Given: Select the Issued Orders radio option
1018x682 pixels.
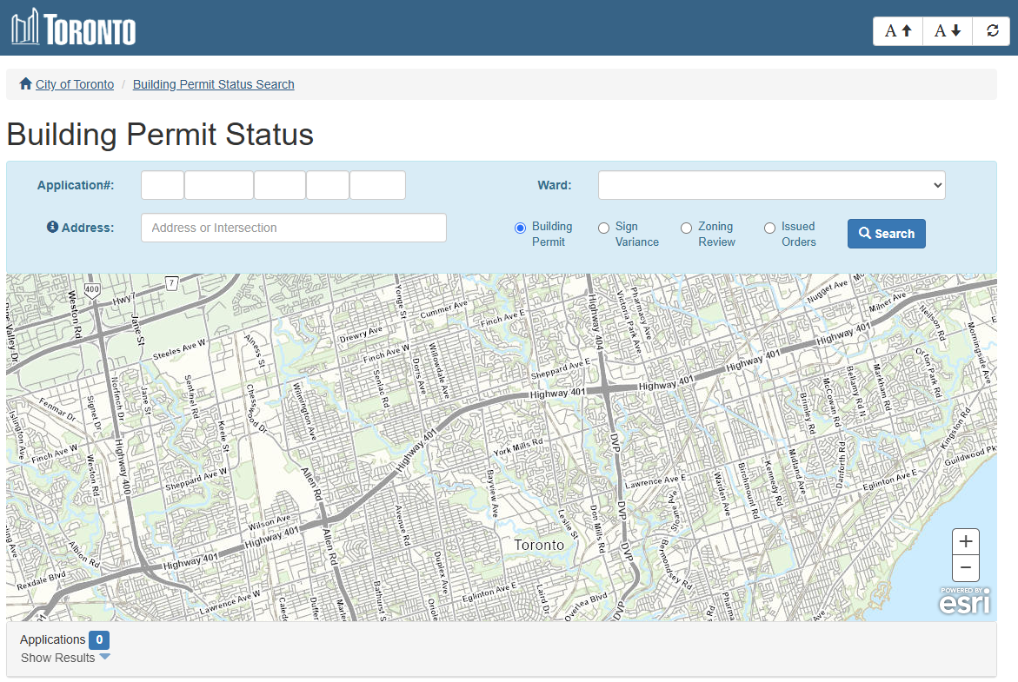Looking at the screenshot, I should point(769,228).
